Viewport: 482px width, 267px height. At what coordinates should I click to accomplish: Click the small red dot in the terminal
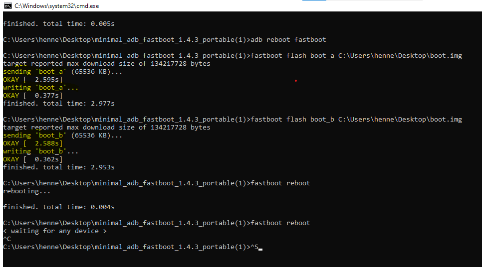click(x=296, y=81)
